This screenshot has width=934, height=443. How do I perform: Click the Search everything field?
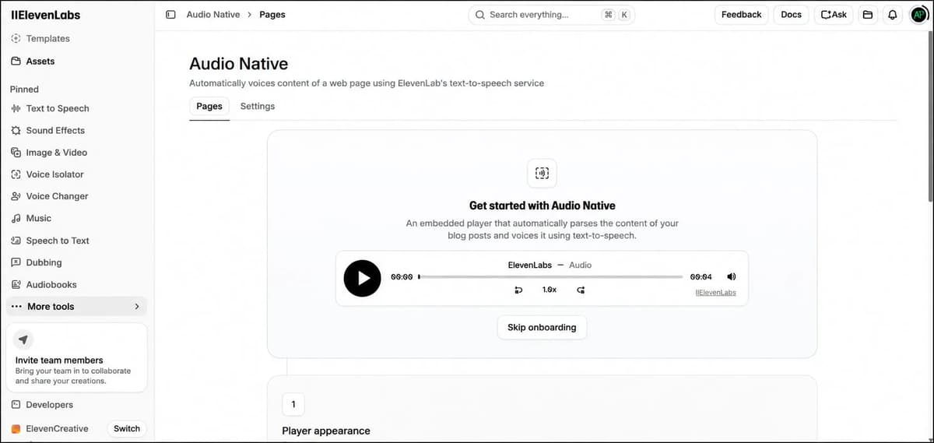tap(551, 15)
